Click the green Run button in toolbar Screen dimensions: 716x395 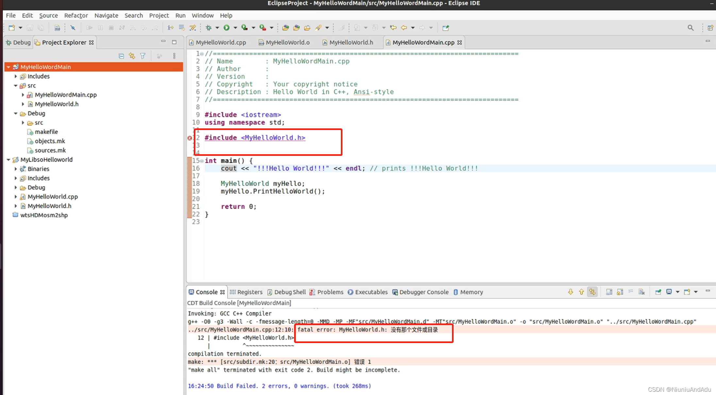point(226,28)
